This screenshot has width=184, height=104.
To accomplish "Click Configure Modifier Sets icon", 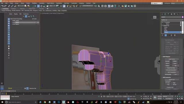I will (175, 35).
